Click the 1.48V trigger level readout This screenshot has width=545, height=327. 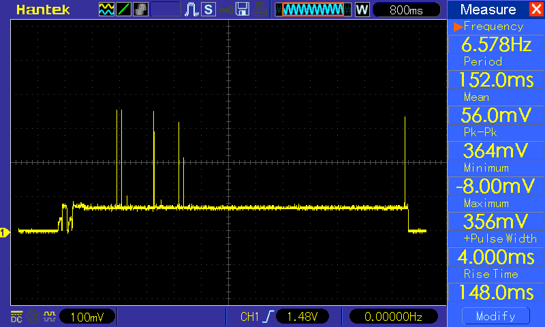[x=302, y=317]
